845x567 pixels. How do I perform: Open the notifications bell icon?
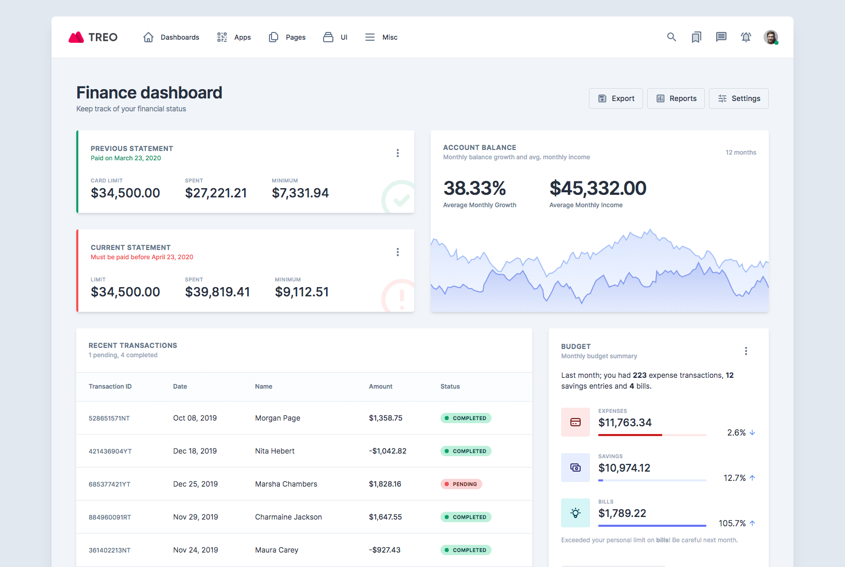[x=746, y=37]
